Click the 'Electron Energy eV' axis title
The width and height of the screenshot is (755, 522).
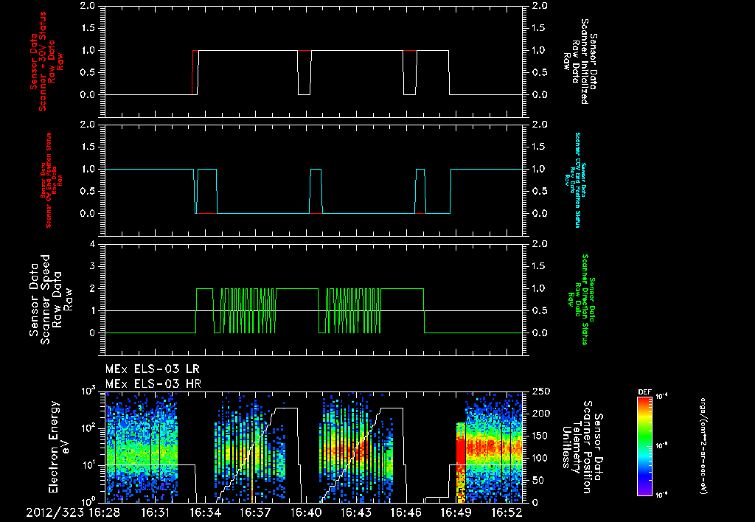pos(60,447)
